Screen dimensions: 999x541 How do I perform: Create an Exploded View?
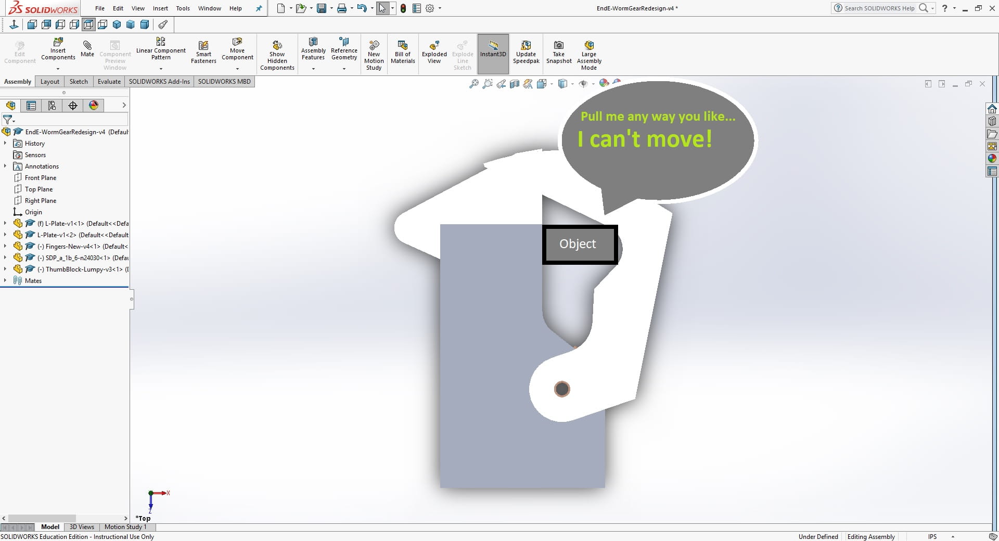click(434, 52)
